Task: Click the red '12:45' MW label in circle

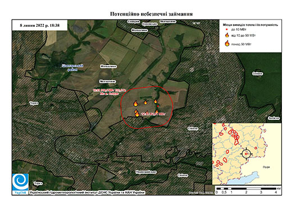Action: pos(153,114)
